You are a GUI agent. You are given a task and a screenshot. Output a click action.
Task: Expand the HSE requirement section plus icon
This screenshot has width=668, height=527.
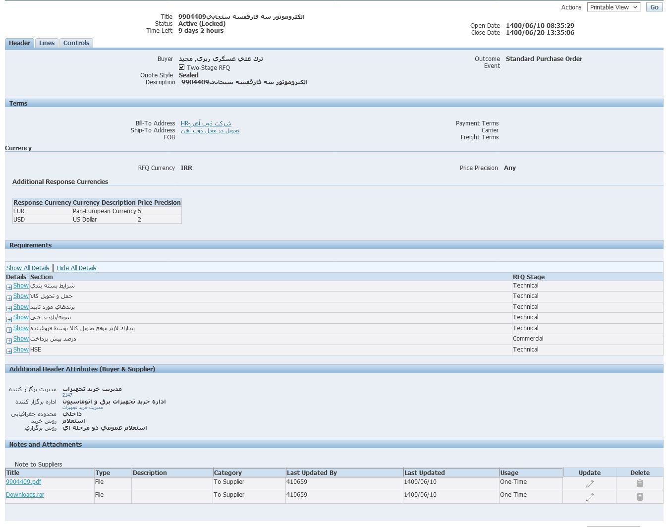9,351
